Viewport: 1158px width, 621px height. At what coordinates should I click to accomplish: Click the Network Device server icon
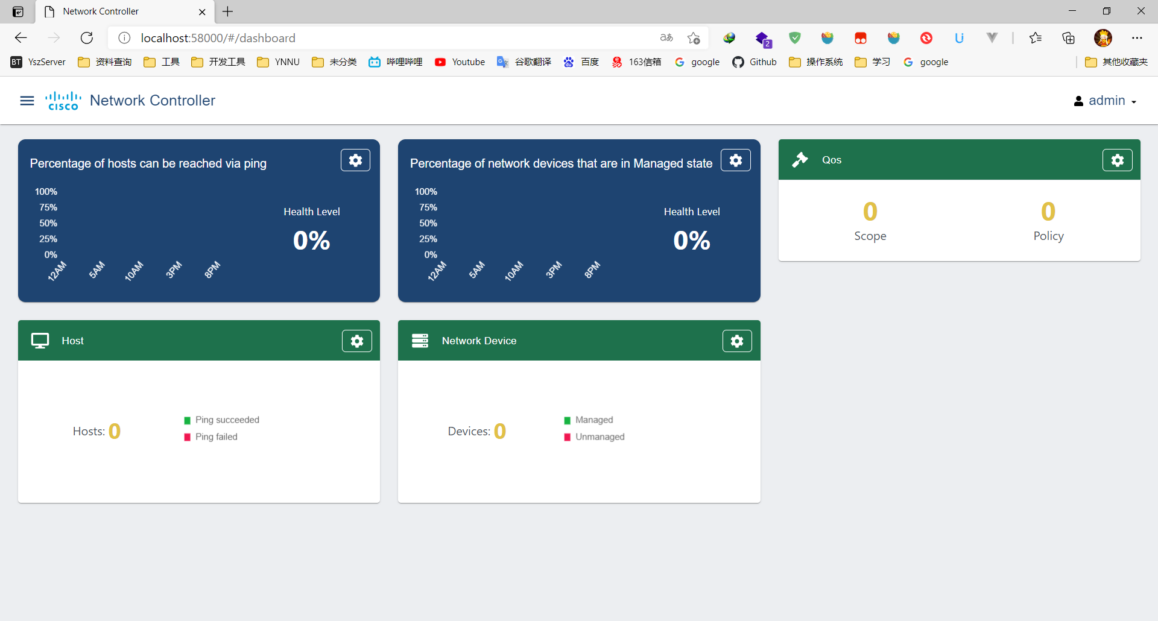click(x=420, y=341)
